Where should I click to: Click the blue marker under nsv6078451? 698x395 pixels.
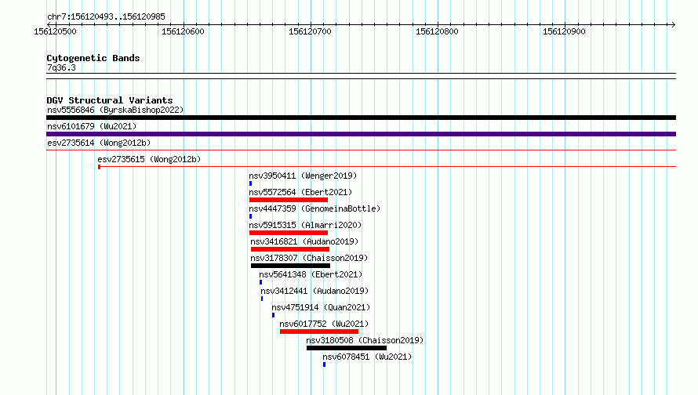click(325, 364)
